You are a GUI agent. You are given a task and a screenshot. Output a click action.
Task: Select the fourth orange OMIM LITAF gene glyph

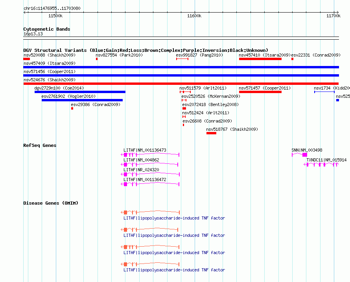(150, 264)
